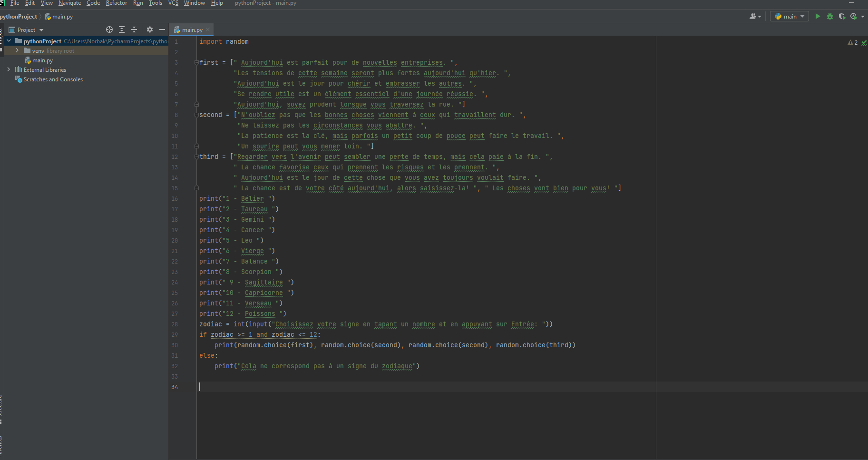Viewport: 868px width, 460px height.
Task: Click the warnings indicator showing 2
Action: [x=853, y=43]
